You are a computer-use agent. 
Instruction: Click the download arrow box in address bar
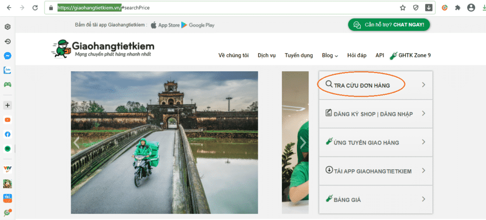tap(429, 8)
